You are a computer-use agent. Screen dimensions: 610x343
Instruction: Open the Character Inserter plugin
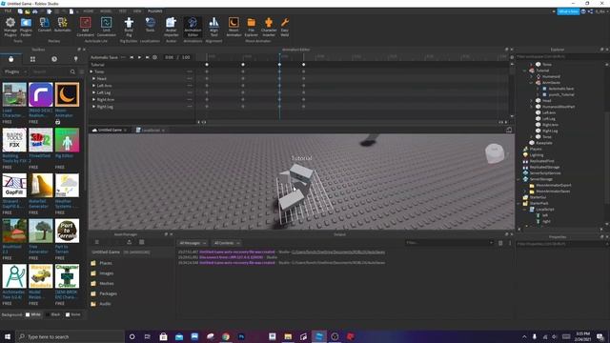click(269, 27)
